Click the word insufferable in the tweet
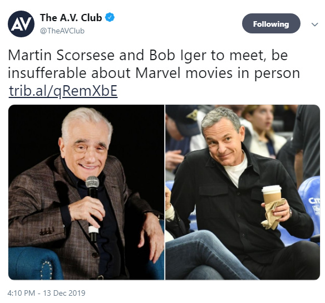The image size is (325, 303). pyautogui.click(x=47, y=73)
